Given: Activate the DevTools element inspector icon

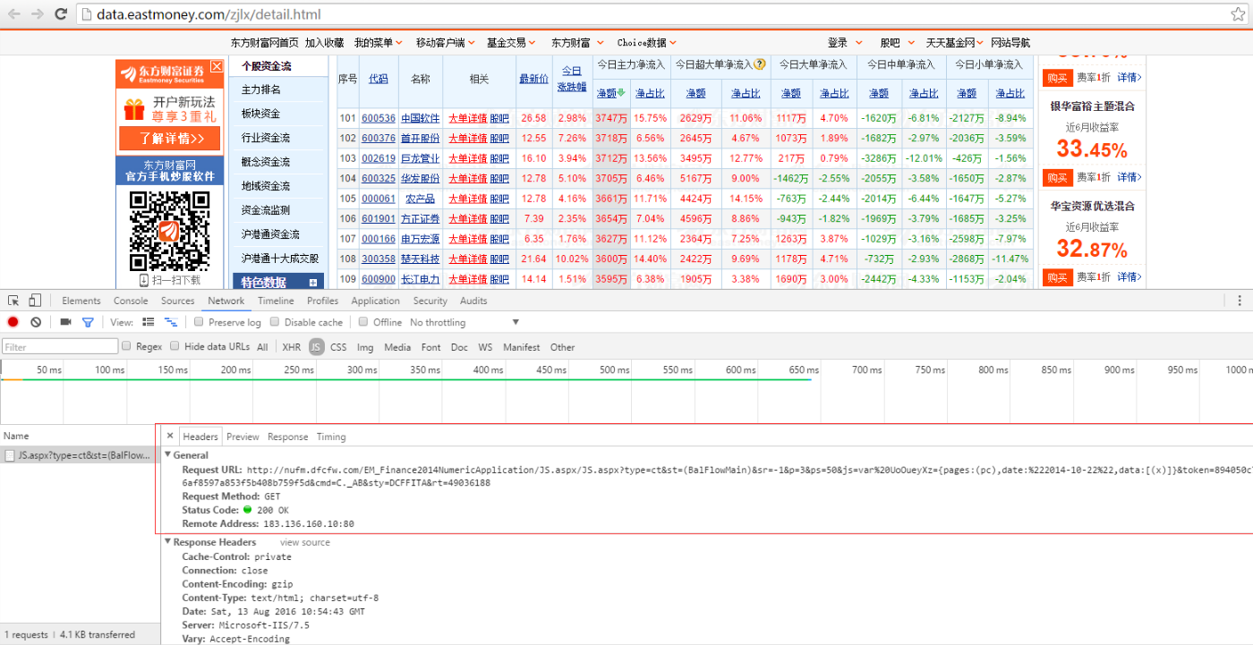Looking at the screenshot, I should point(14,301).
